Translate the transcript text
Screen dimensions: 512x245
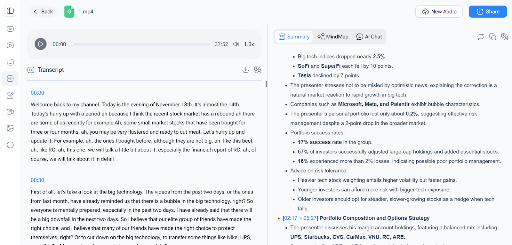click(258, 70)
